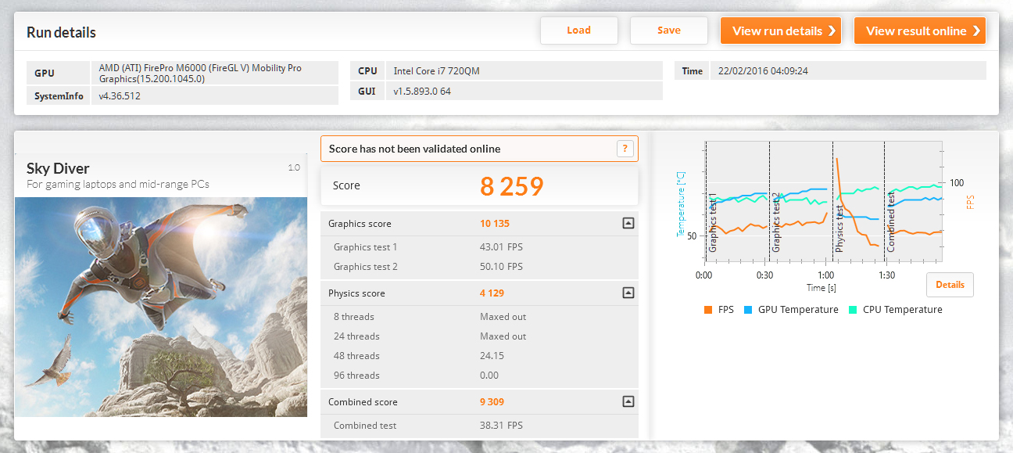Click the Graphics test 2 marker in chart
1013x453 pixels.
click(776, 222)
